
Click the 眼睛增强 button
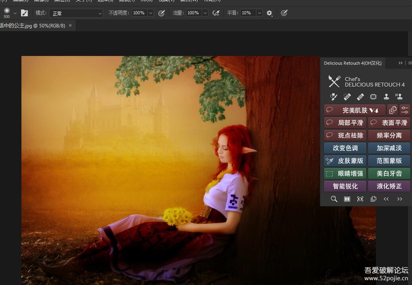click(345, 173)
